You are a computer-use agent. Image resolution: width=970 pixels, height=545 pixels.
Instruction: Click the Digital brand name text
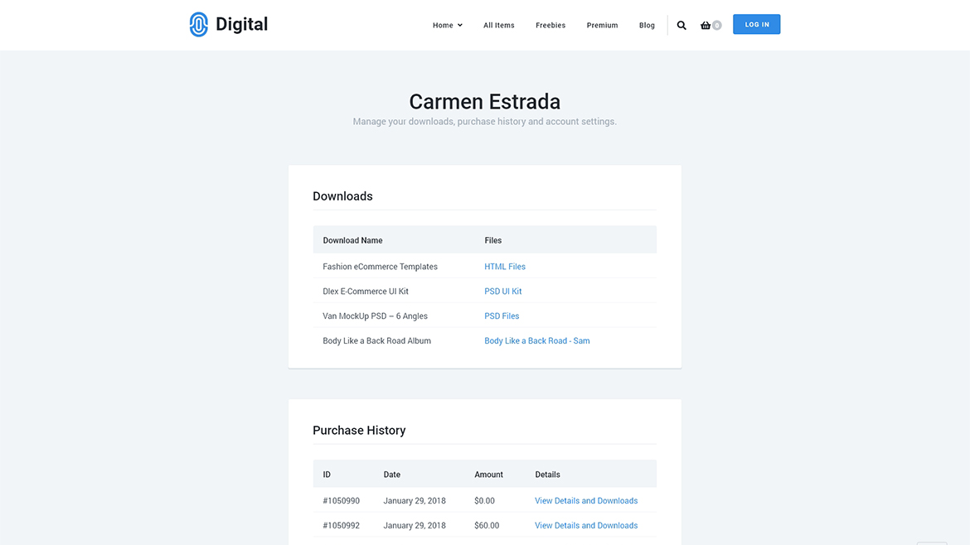(x=241, y=25)
